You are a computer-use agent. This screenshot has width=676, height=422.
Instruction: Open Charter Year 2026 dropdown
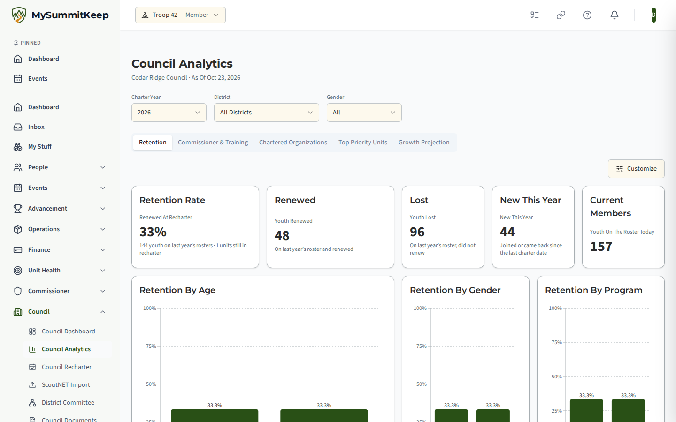click(169, 113)
